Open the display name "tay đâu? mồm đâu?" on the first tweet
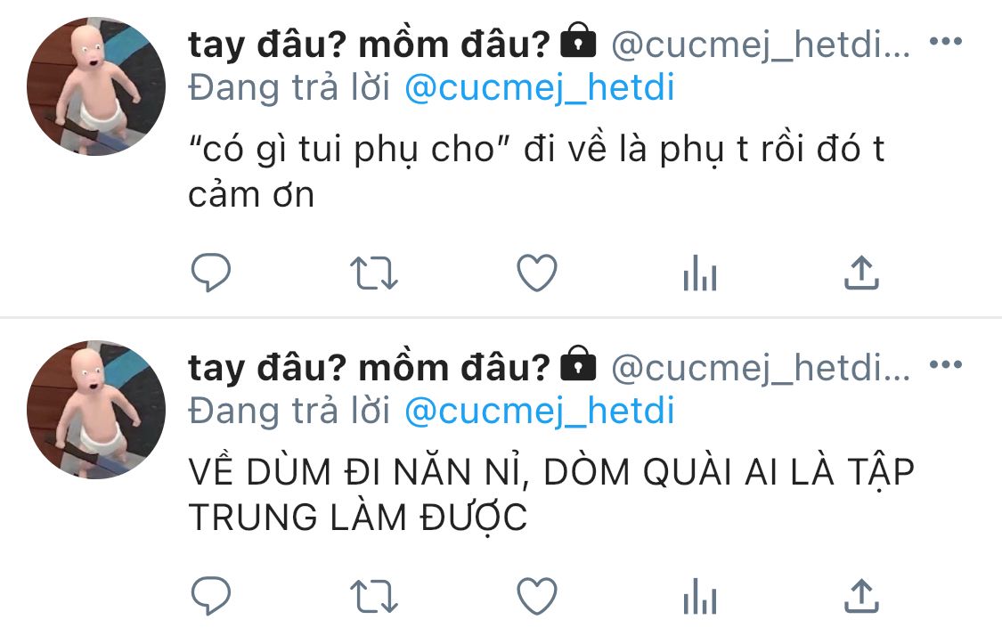The height and width of the screenshot is (628, 1002). [x=369, y=45]
